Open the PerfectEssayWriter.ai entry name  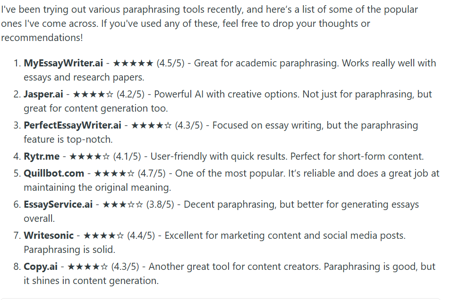pyautogui.click(x=73, y=125)
